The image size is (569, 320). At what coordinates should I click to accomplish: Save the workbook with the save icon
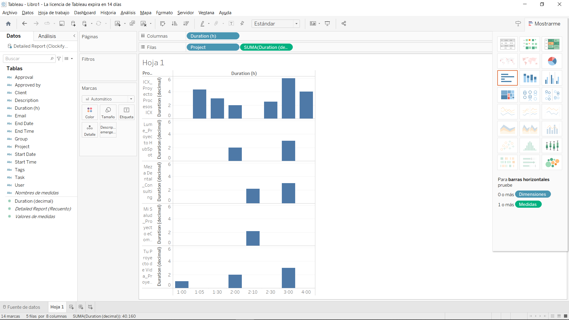click(62, 23)
